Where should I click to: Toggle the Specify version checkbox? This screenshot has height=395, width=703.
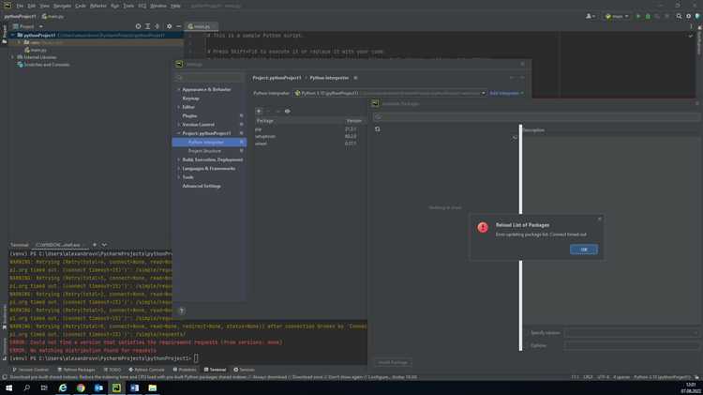(527, 333)
